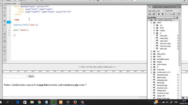Click the Select Parent Tag icon
This screenshot has height=105, width=188.
click(5, 21)
